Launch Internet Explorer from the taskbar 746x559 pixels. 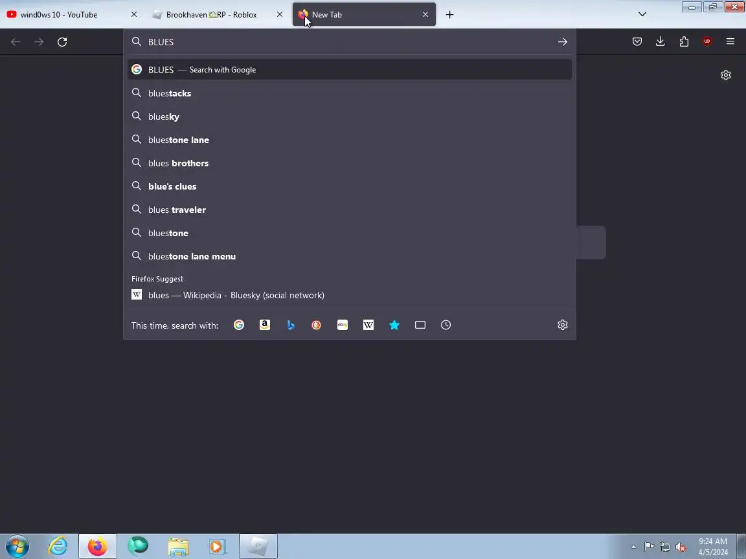[58, 546]
